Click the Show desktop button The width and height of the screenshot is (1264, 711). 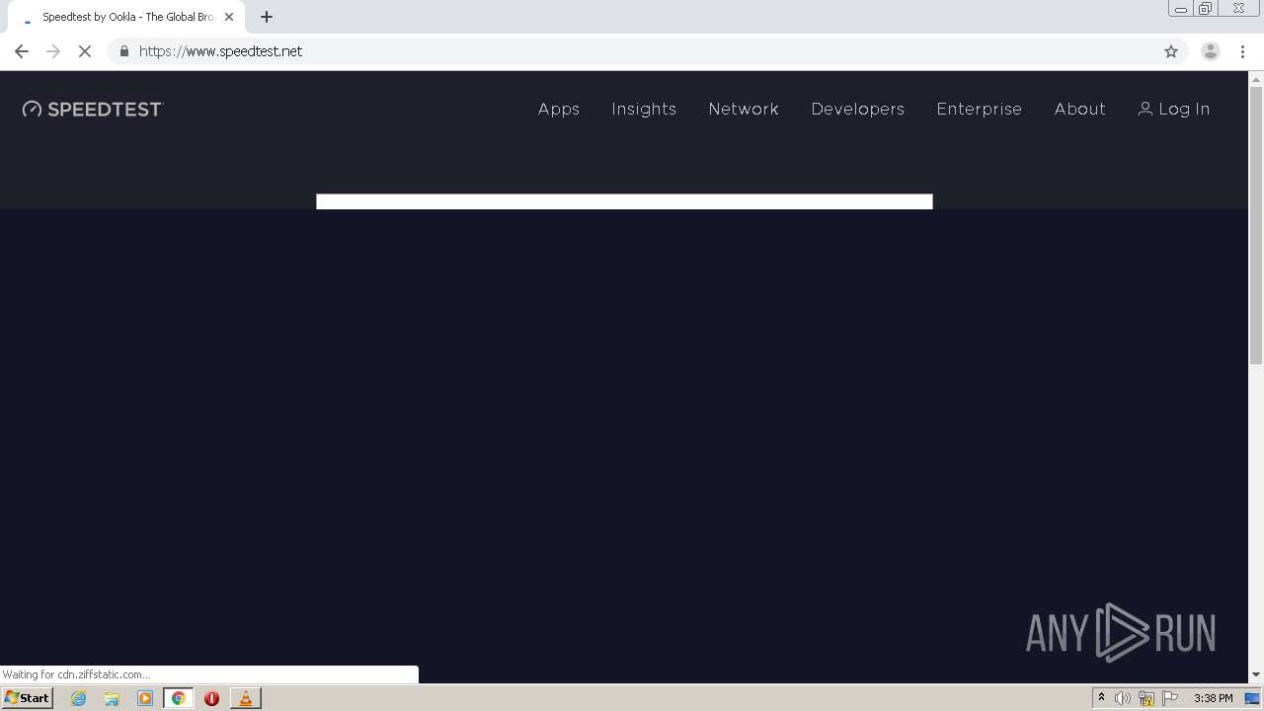tap(1253, 698)
